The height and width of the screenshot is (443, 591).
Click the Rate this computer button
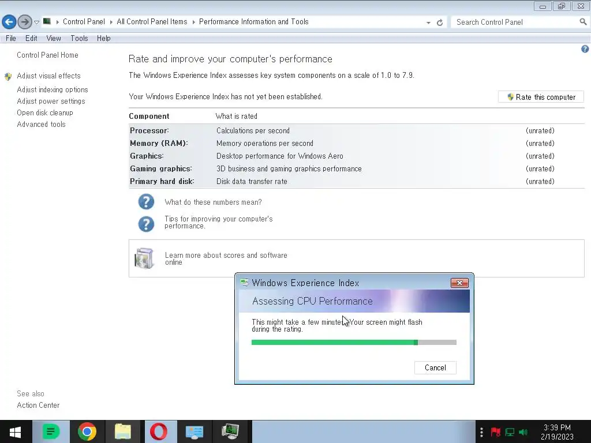click(x=541, y=97)
